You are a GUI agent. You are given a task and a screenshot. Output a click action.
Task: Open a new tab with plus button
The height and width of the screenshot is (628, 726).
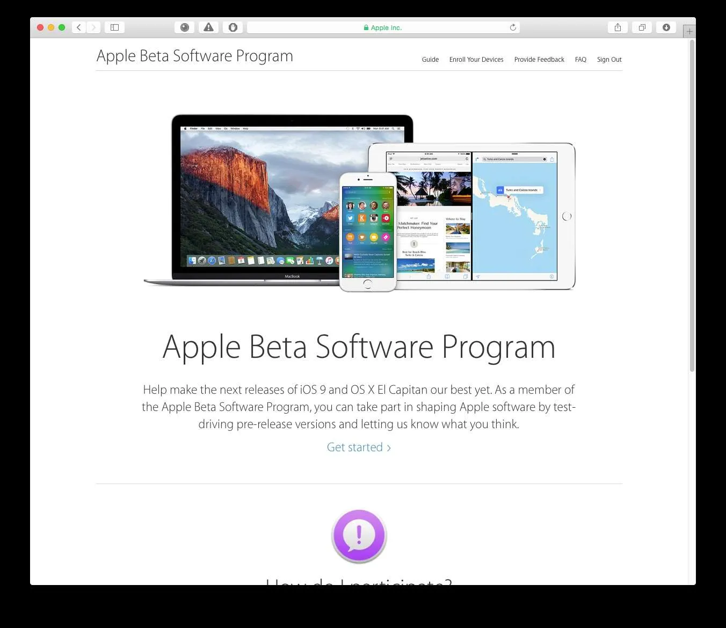[x=689, y=32]
